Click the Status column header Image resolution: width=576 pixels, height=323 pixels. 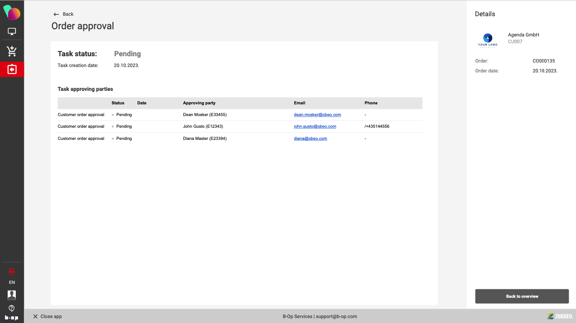tap(118, 103)
